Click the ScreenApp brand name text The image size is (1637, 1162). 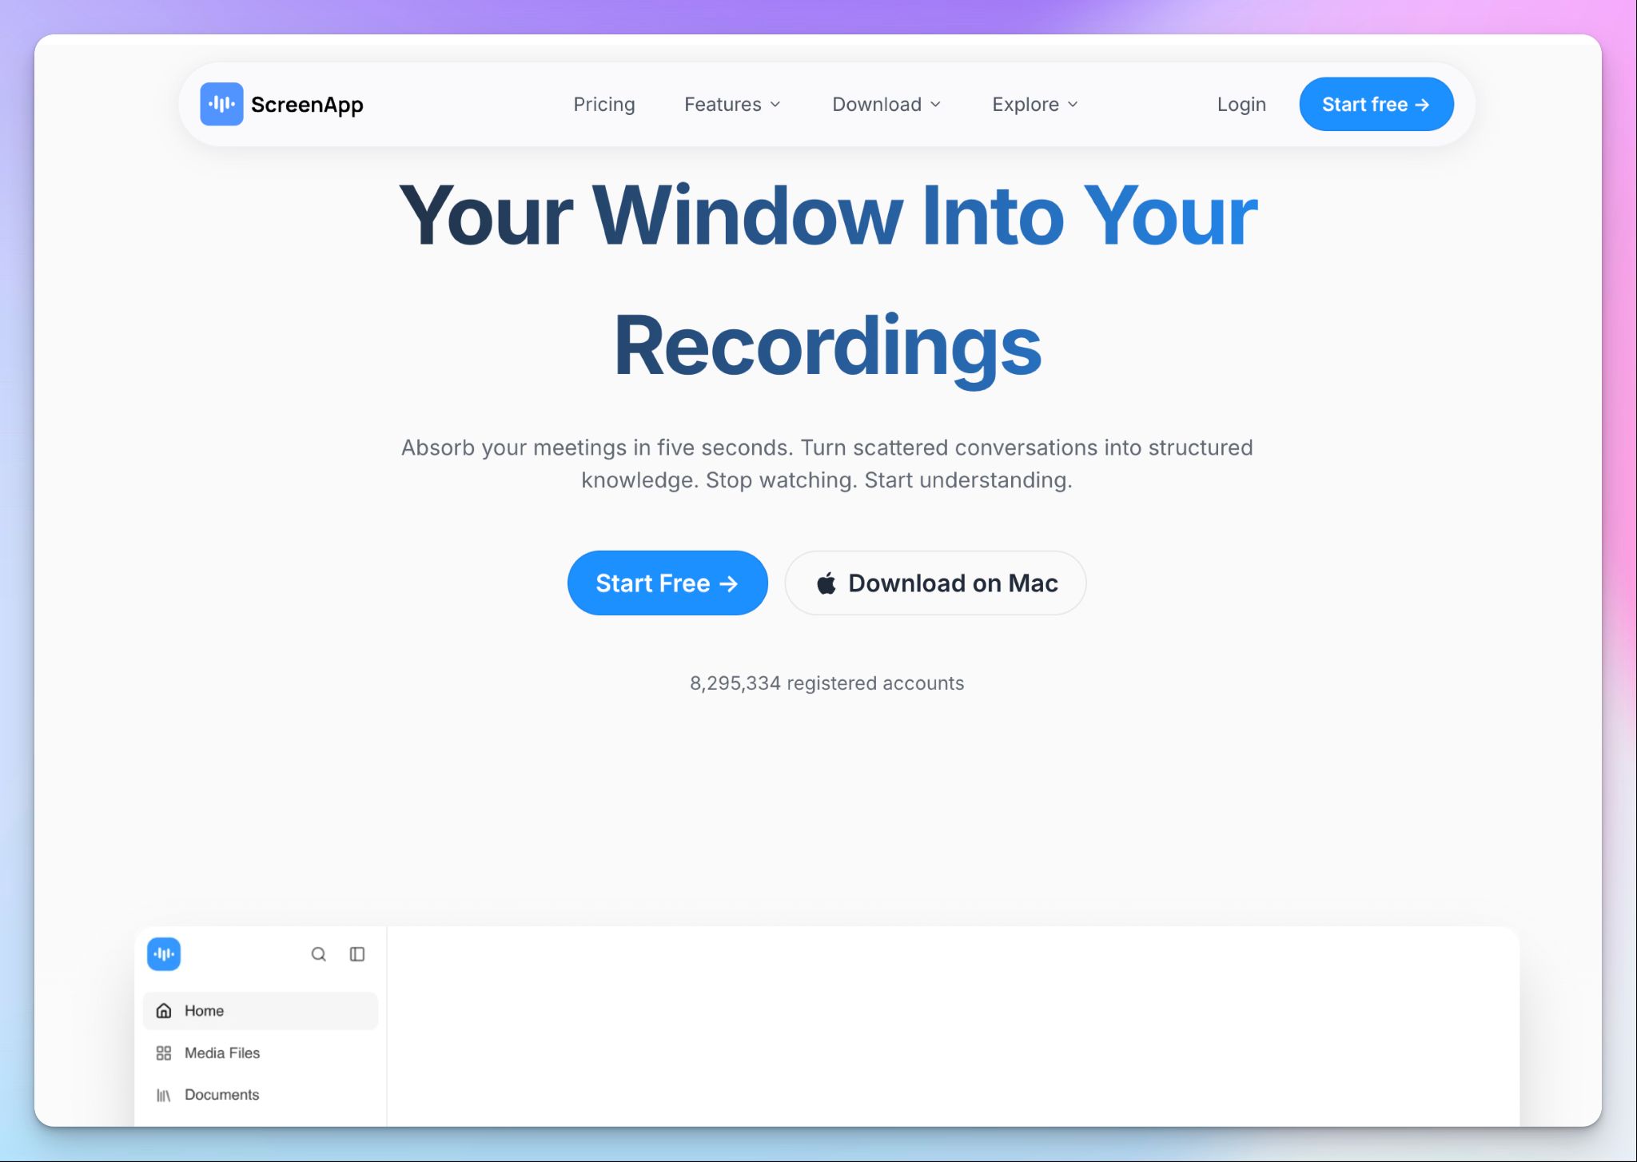tap(307, 105)
